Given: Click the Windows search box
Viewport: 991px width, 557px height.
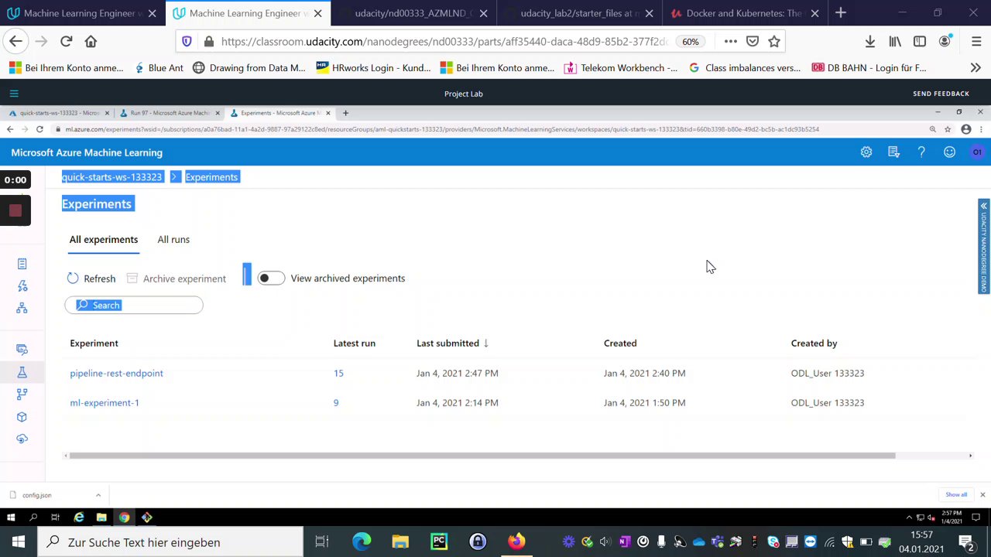Looking at the screenshot, I should 170,542.
